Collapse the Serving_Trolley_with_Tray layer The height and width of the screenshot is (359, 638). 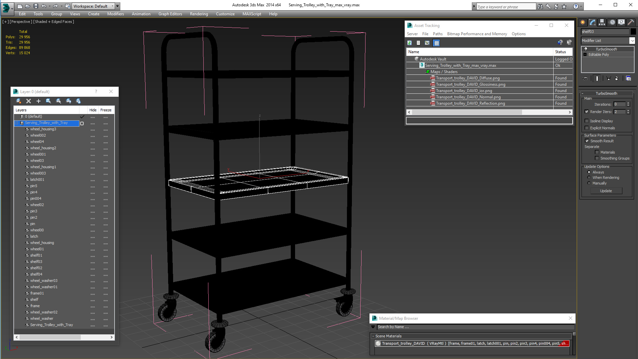click(17, 123)
